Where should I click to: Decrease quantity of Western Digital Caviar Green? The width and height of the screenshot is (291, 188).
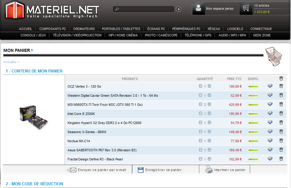pos(200,95)
